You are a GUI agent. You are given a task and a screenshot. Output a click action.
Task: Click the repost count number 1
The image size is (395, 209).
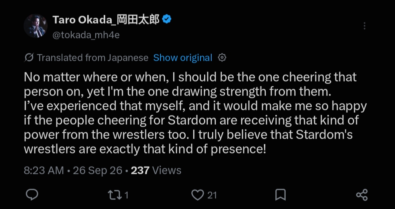[x=126, y=195]
